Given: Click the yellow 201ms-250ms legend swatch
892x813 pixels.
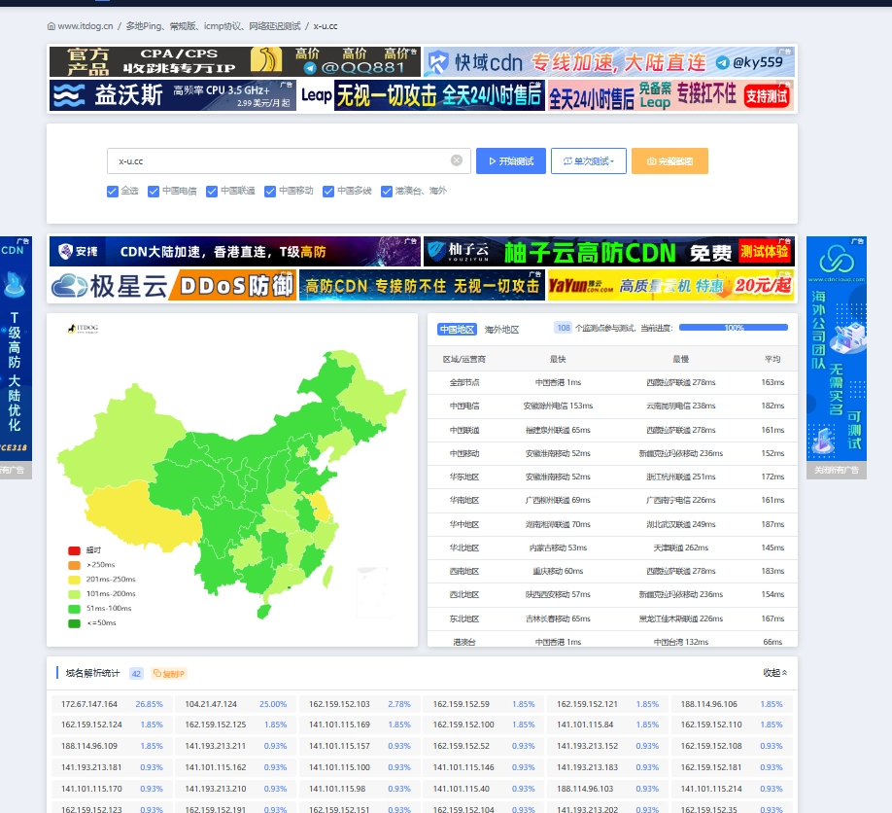Looking at the screenshot, I should pos(74,580).
